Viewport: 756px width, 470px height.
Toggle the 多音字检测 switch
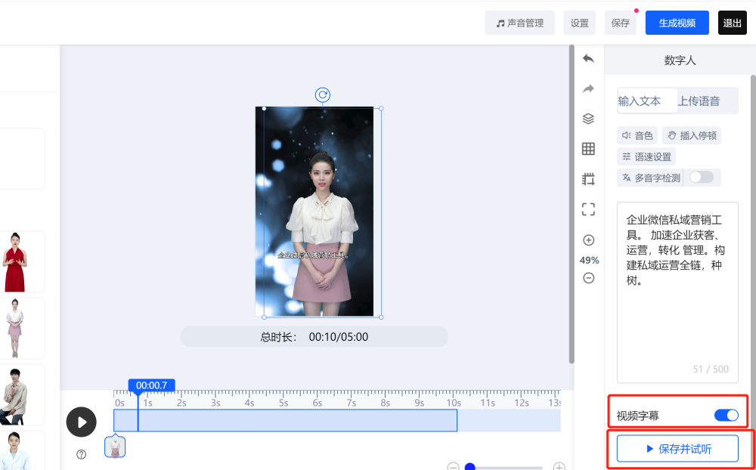coord(701,178)
